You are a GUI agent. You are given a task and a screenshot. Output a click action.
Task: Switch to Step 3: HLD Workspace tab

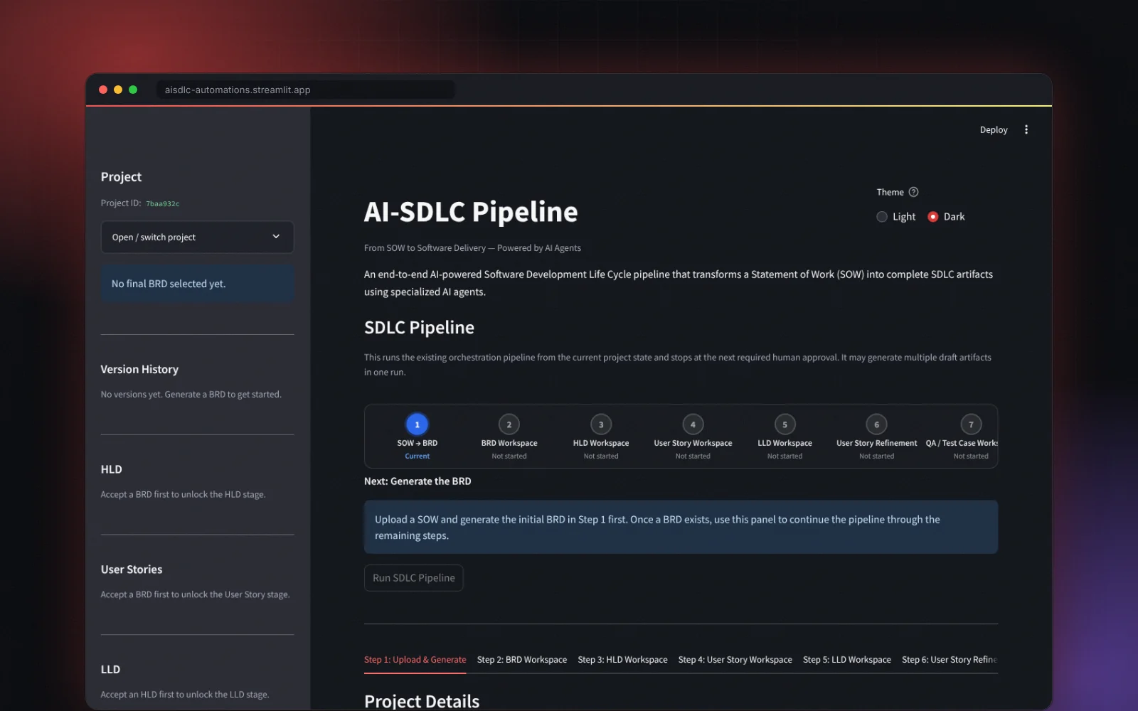(622, 660)
